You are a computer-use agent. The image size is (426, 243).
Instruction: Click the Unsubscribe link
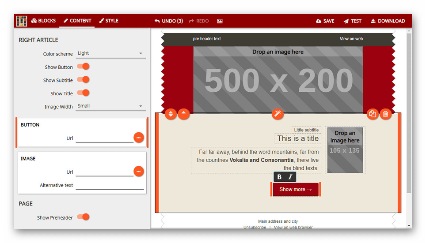pyautogui.click(x=255, y=227)
